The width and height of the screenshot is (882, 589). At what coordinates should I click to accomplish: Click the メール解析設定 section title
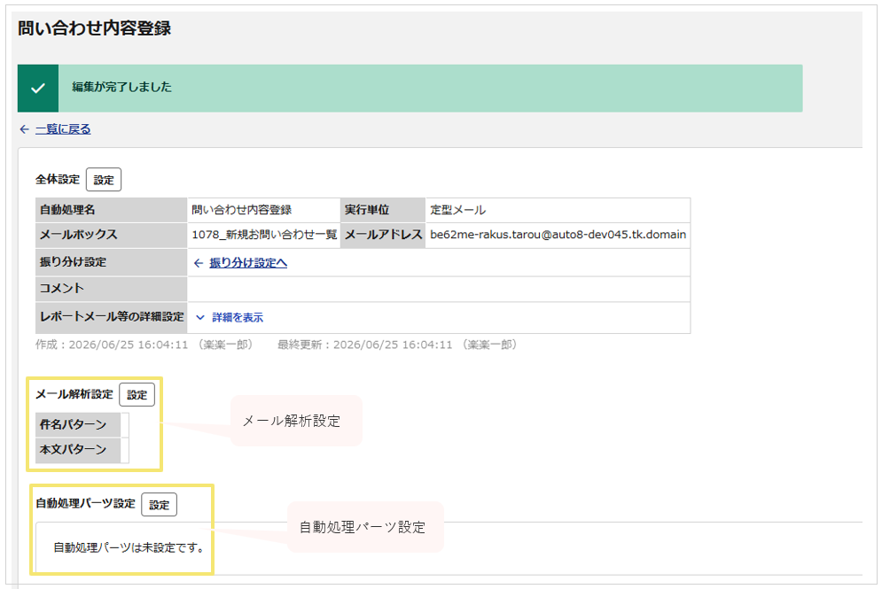point(74,394)
